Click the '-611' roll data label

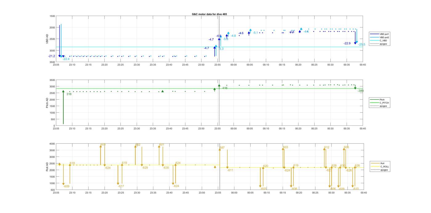(x=230, y=170)
